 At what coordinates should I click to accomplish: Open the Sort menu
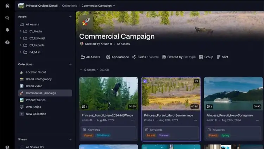point(222,57)
